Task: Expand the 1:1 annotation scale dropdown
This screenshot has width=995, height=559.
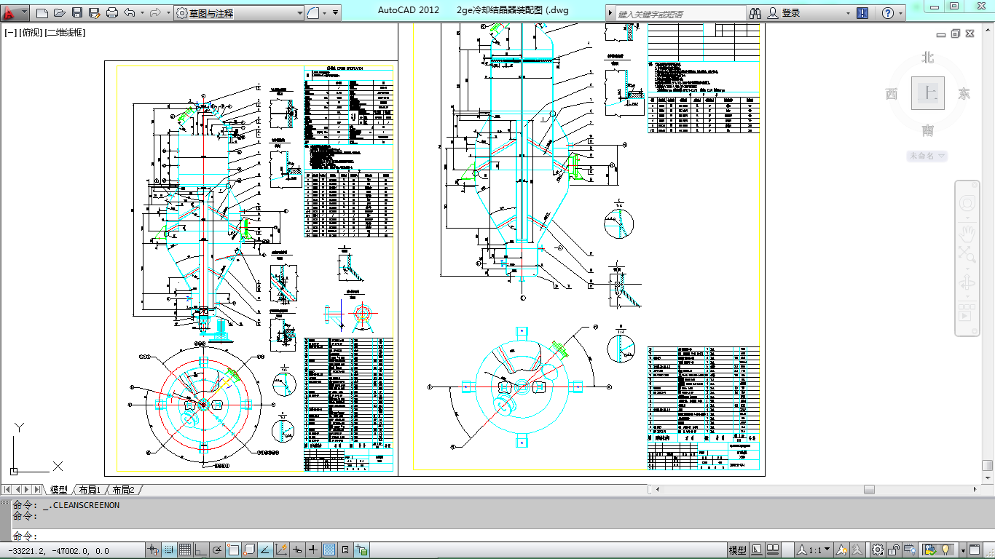Action: pos(814,550)
